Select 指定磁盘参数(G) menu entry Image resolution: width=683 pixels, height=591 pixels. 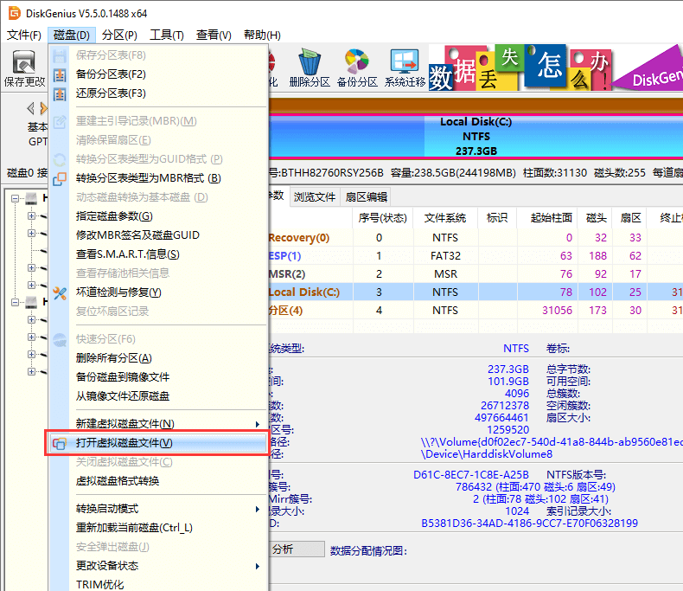[157, 216]
